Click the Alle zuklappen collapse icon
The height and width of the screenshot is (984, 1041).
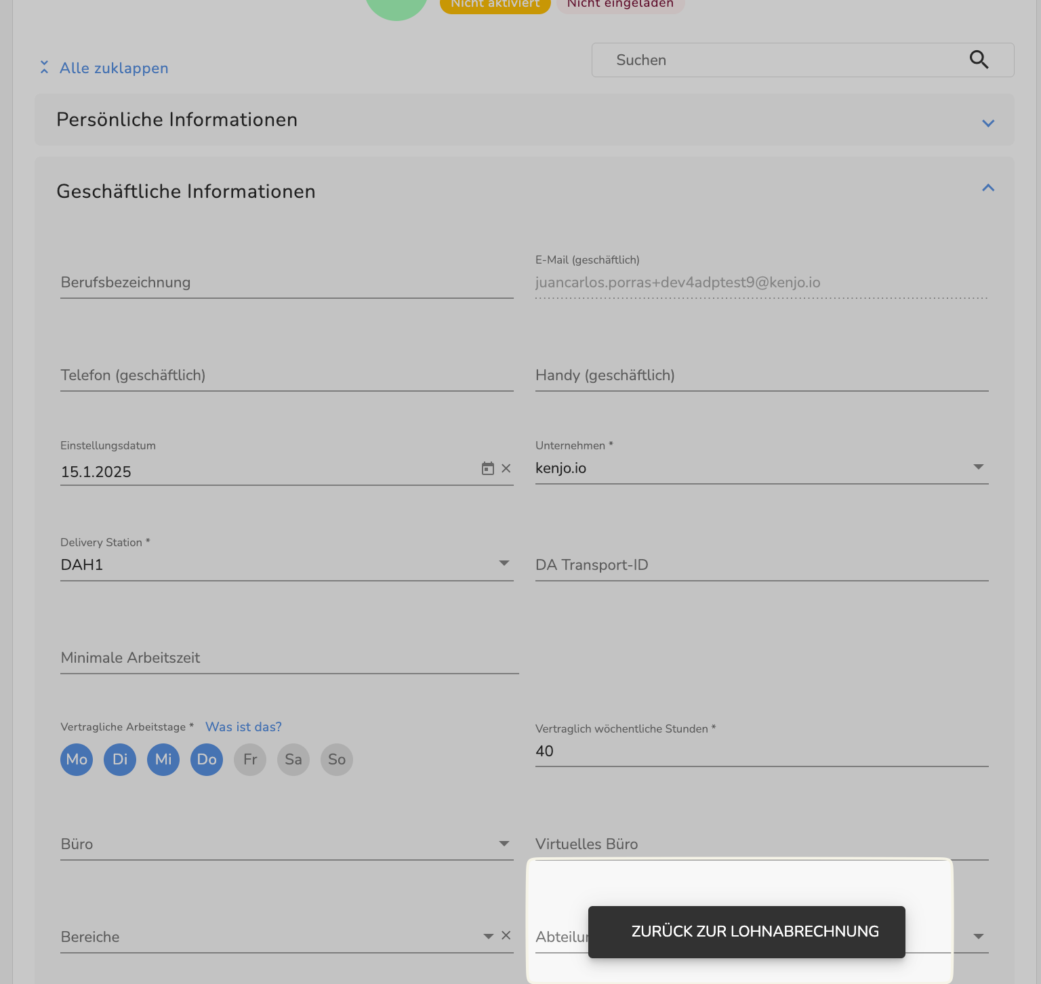tap(44, 67)
